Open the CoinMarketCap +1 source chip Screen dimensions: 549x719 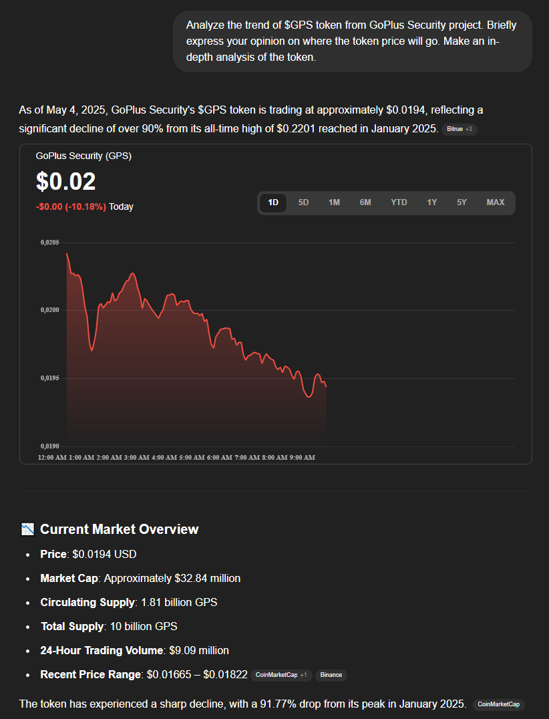281,675
